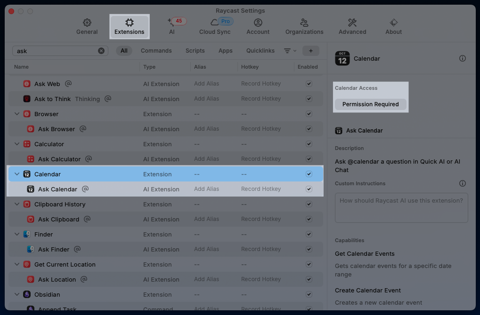This screenshot has width=480, height=315.
Task: Click the Obsidian extension icon
Action: [27, 294]
